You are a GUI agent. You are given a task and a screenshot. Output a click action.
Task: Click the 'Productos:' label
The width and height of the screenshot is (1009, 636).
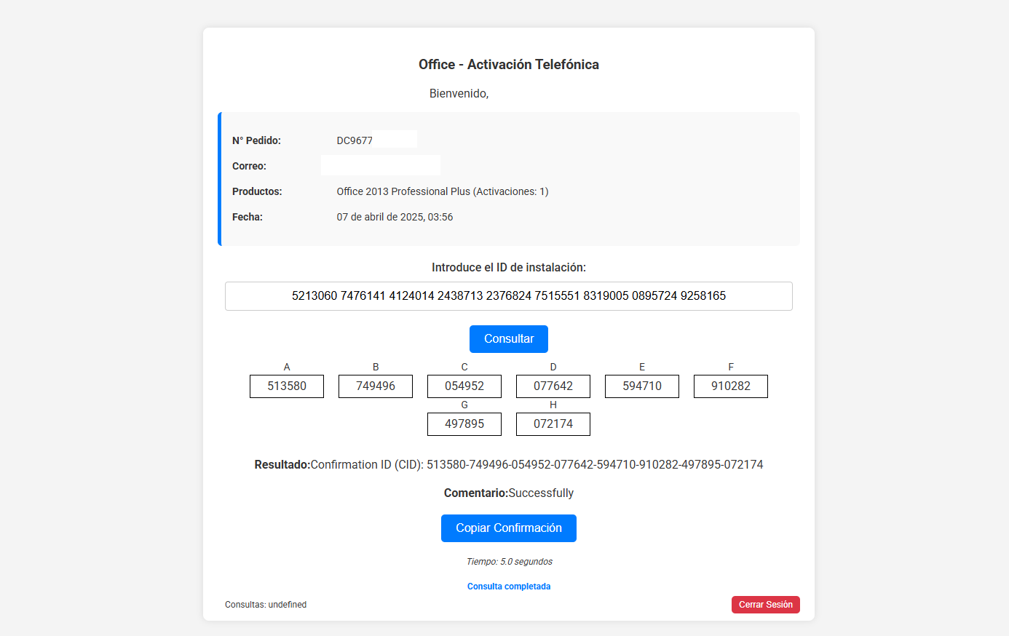[x=257, y=191]
